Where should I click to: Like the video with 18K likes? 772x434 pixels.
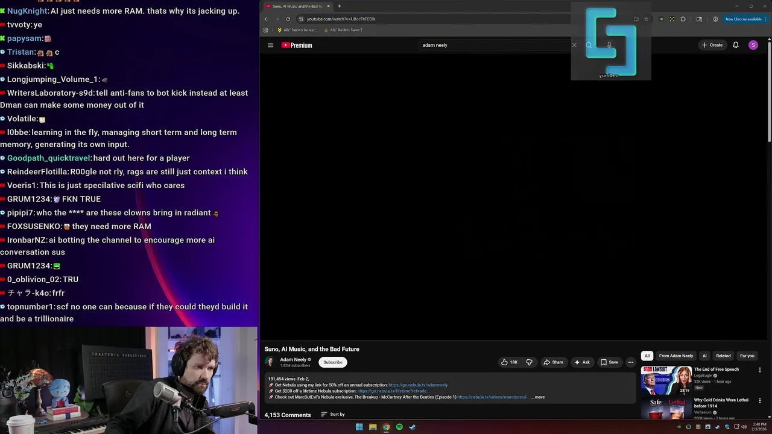point(509,362)
